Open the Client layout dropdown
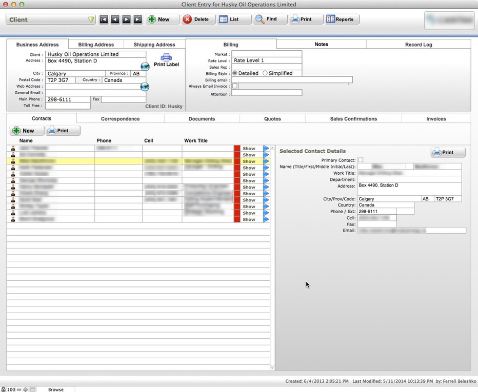 click(x=51, y=19)
